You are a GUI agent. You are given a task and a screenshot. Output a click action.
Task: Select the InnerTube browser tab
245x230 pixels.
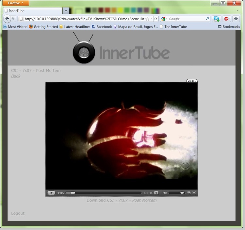(32, 11)
